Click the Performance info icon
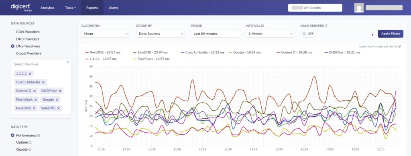The height and width of the screenshot is (156, 411). pyautogui.click(x=39, y=136)
